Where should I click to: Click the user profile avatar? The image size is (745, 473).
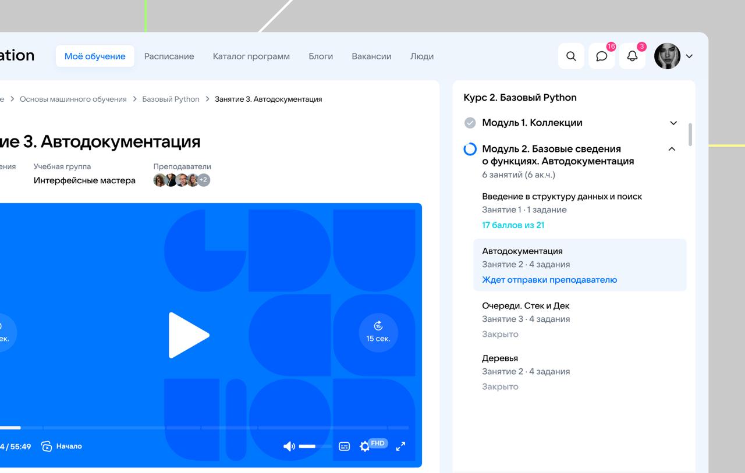667,56
